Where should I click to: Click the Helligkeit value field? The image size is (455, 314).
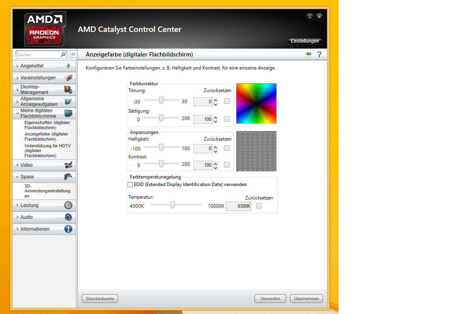[203, 149]
